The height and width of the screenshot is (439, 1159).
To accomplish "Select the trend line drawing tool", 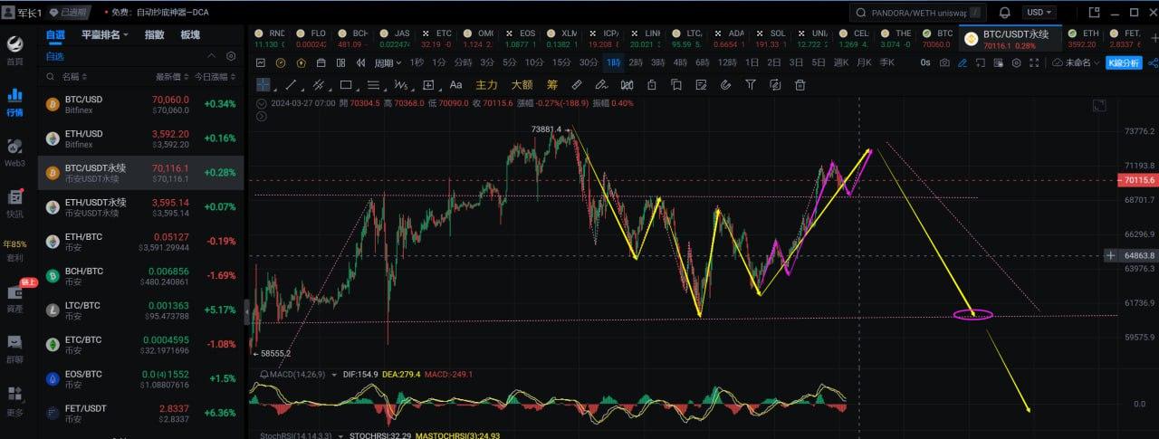I will pos(292,84).
